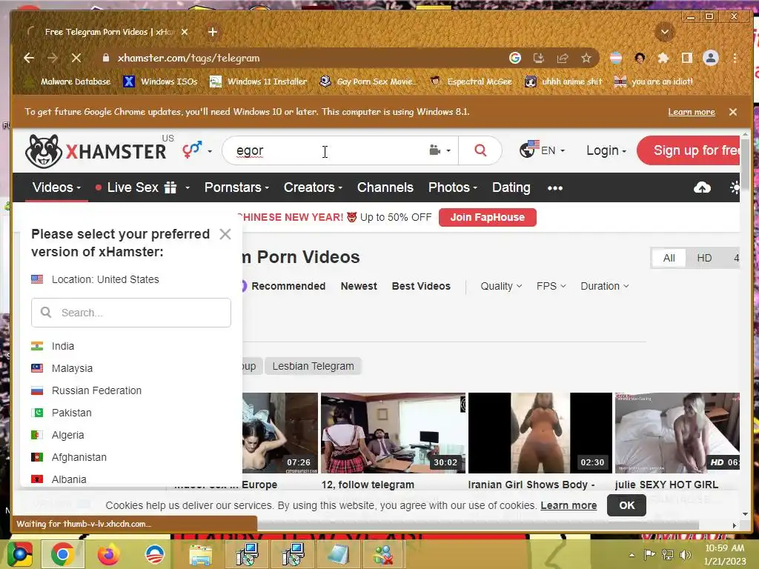Open the Channels page
This screenshot has width=759, height=569.
[x=385, y=187]
